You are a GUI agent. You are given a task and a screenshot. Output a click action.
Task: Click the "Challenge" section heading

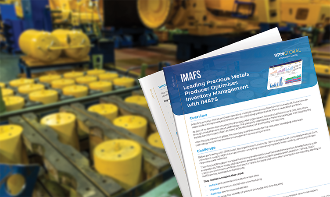coord(206,149)
